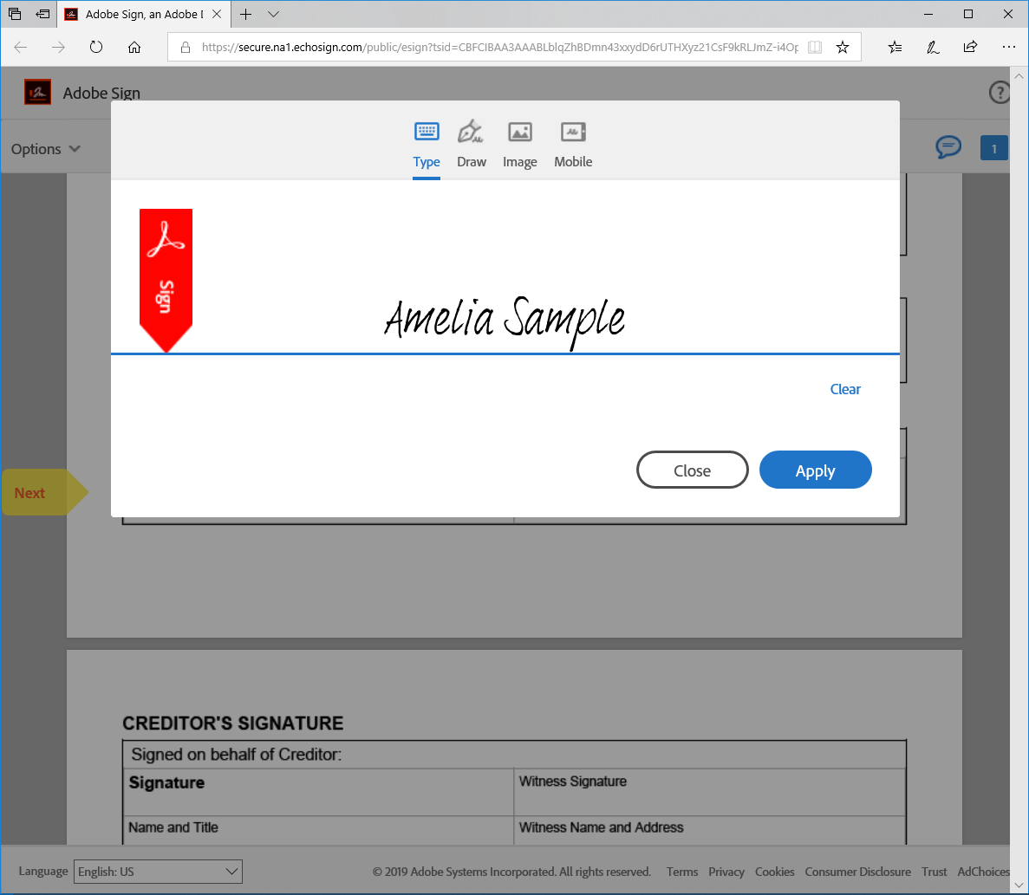Open the Privacy link in footer
This screenshot has width=1029, height=895.
pyautogui.click(x=726, y=872)
